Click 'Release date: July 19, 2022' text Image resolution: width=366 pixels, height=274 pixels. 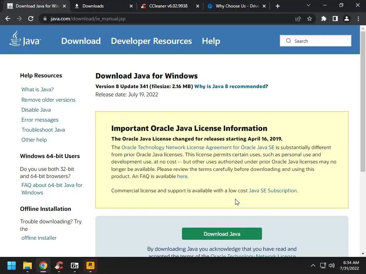(x=127, y=95)
